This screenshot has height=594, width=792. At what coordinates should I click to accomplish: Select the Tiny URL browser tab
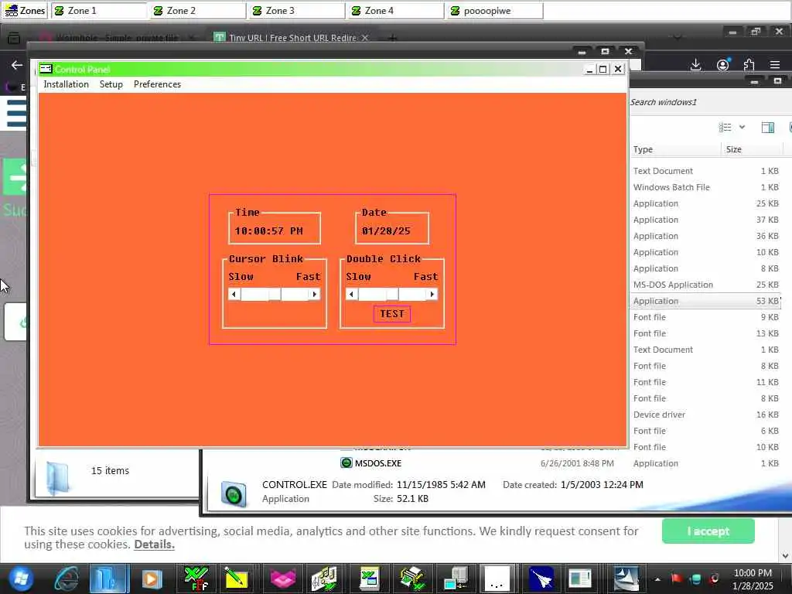coord(292,38)
